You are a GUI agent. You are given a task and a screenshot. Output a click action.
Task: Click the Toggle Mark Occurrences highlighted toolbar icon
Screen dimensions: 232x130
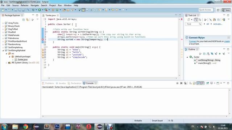[x=83, y=10]
